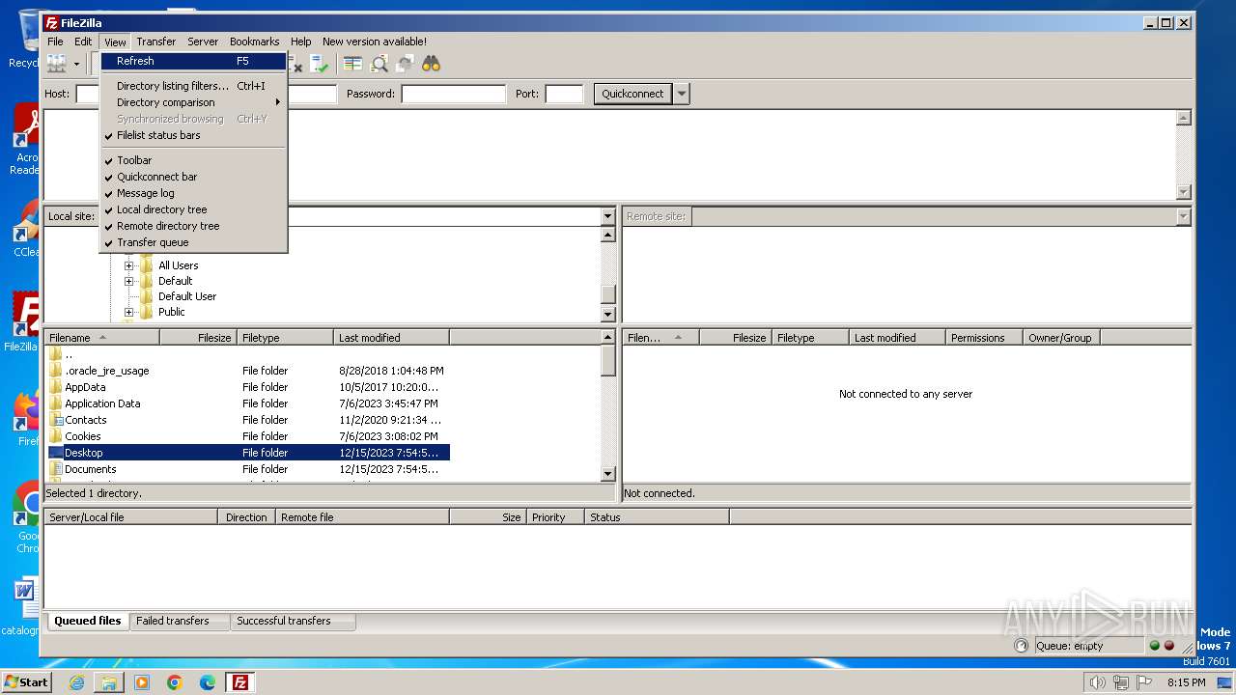Screen dimensions: 1236x695
Task: Toggle Transfer queue option
Action: coord(193,242)
